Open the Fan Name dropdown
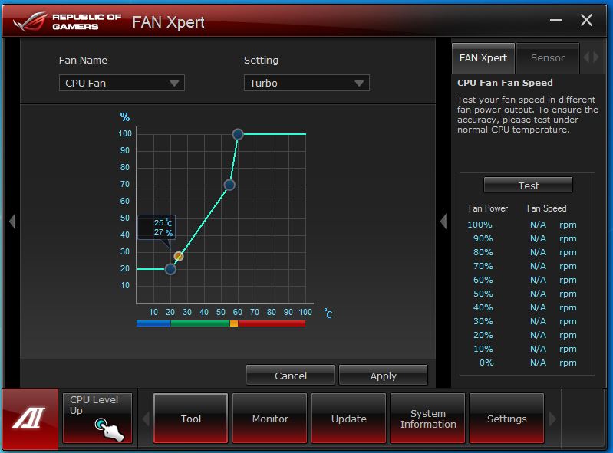The height and width of the screenshot is (453, 613). (x=121, y=83)
